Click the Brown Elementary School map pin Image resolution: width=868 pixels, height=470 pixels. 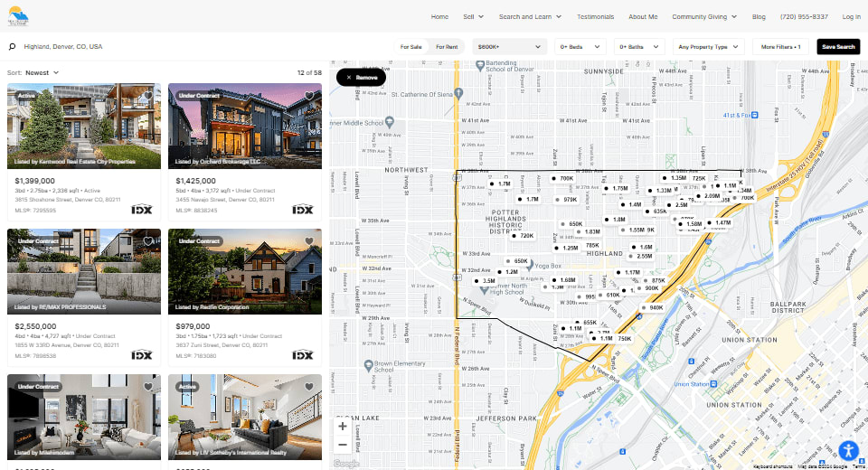369,365
